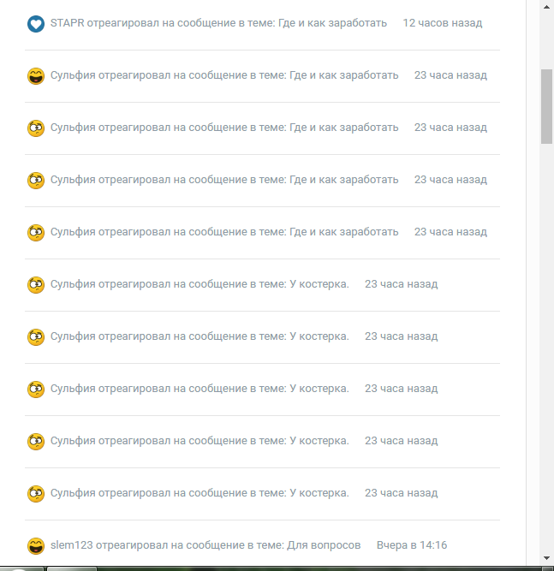The height and width of the screenshot is (571, 554).
Task: Click last confused smiley for Где и как заработать
Action: pos(35,233)
